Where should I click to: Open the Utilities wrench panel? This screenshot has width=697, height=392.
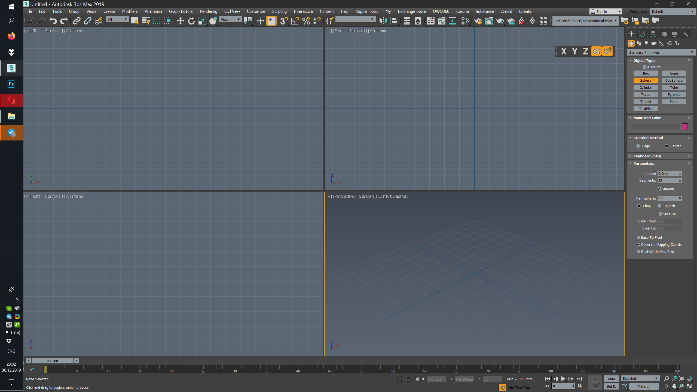tap(686, 34)
